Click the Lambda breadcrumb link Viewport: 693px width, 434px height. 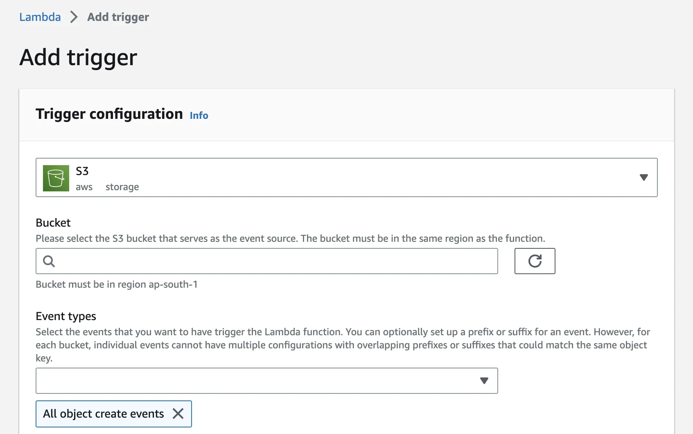(x=40, y=17)
